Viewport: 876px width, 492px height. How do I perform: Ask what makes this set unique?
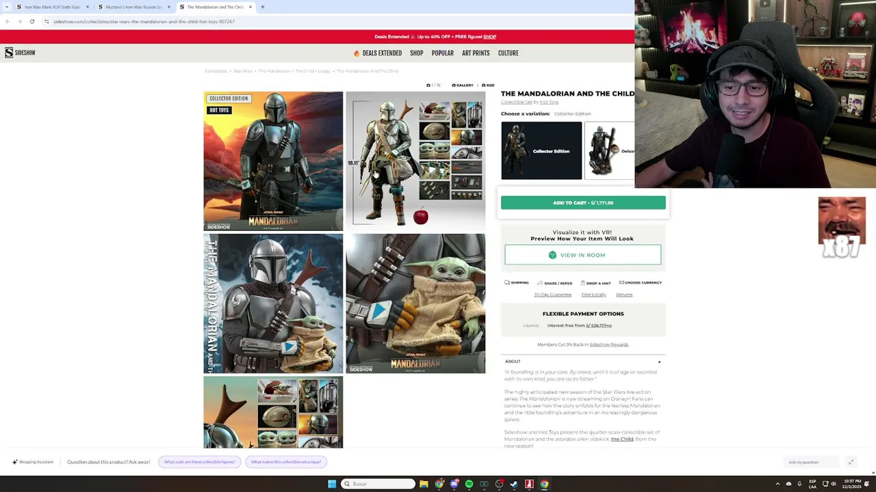[286, 462]
